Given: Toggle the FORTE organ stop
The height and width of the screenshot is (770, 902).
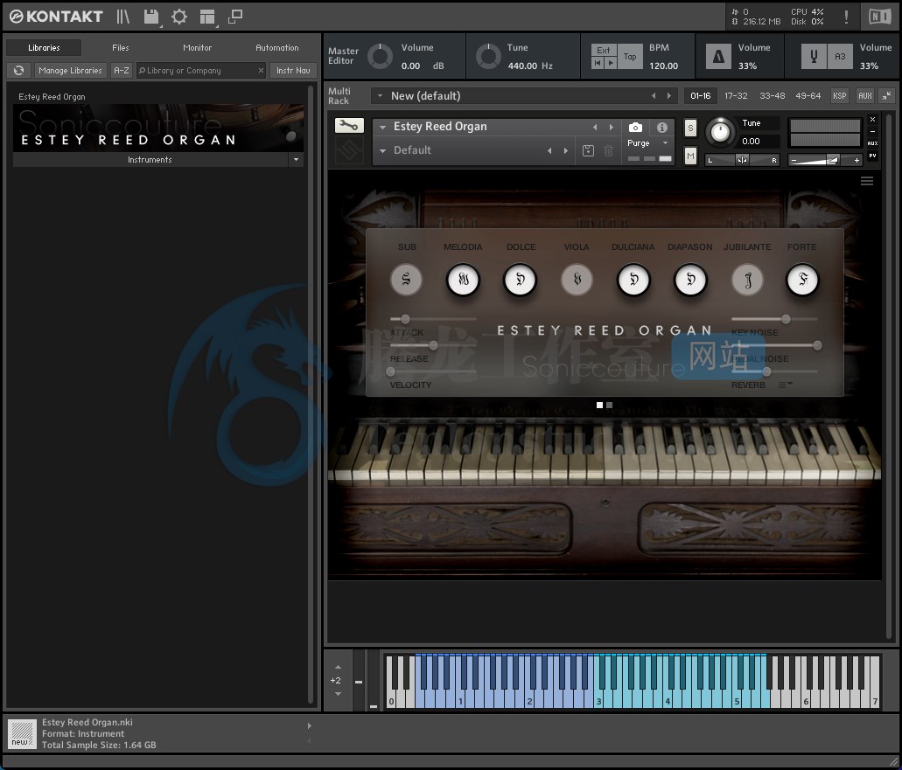Looking at the screenshot, I should pyautogui.click(x=802, y=280).
